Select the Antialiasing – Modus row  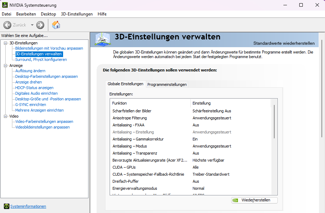click(190, 146)
